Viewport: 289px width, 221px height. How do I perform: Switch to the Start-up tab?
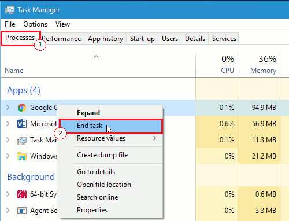[142, 39]
